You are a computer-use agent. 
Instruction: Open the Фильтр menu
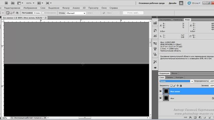[66, 8]
